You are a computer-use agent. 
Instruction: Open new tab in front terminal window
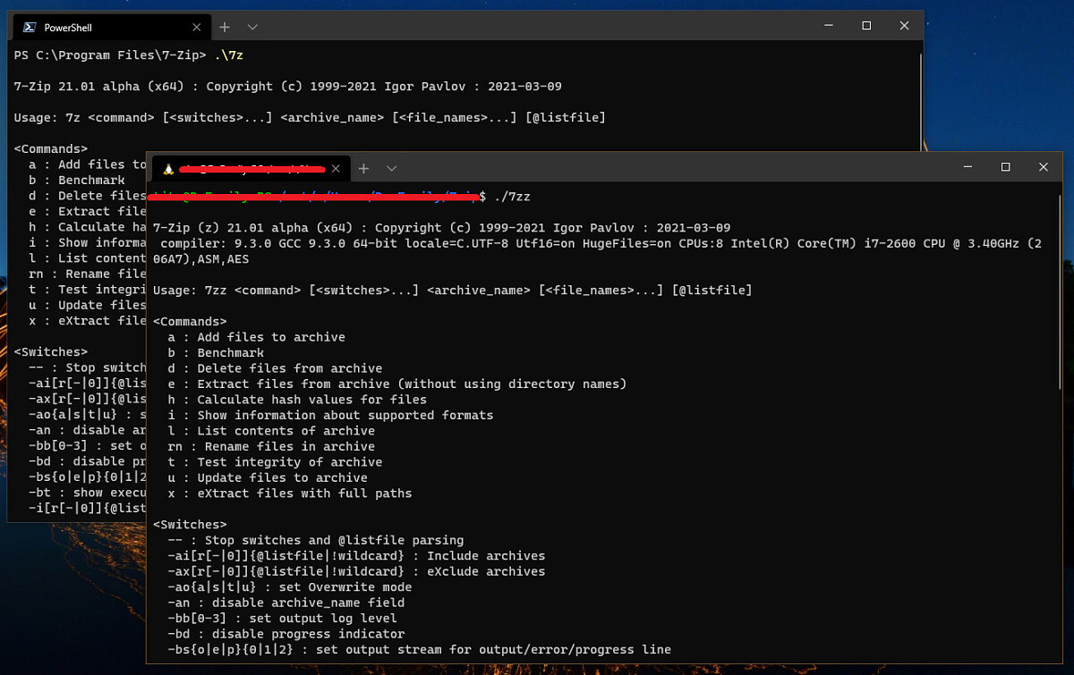(363, 168)
